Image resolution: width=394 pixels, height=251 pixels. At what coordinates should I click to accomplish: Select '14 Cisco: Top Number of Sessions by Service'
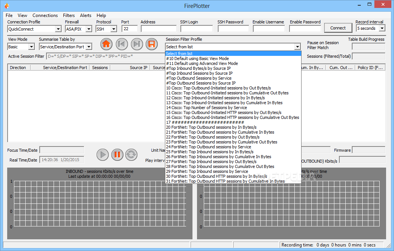(x=233, y=108)
